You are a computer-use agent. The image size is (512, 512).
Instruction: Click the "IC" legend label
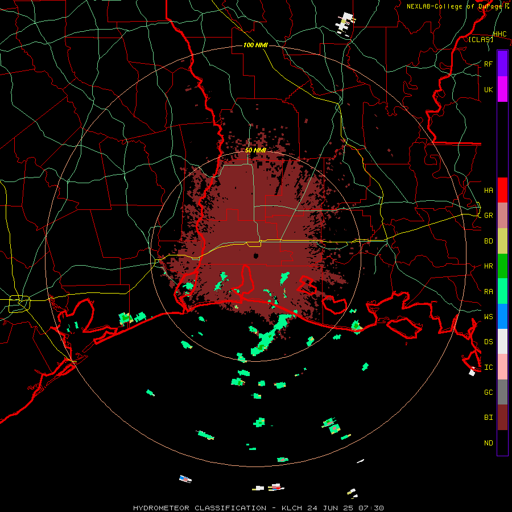488,368
